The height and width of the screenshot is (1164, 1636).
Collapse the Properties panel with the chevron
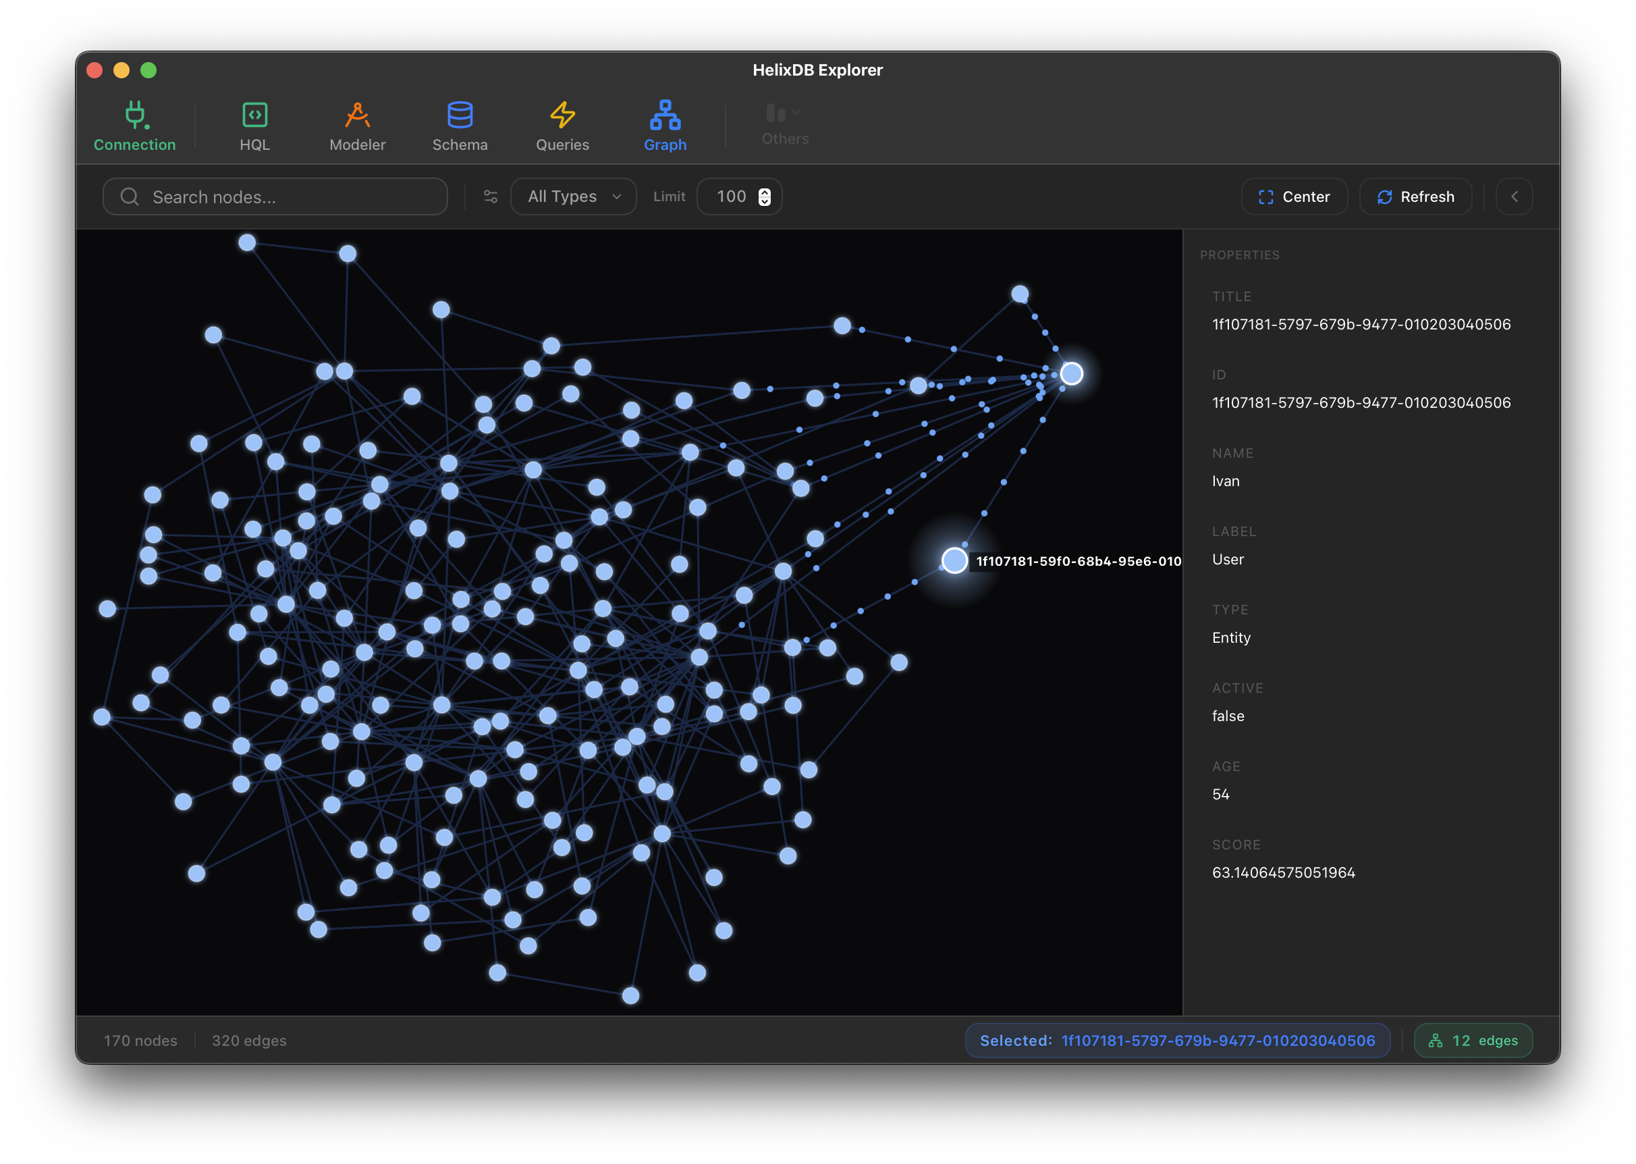[x=1515, y=196]
